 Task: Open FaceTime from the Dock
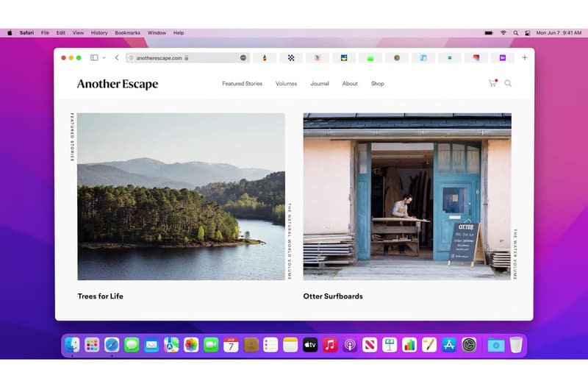click(x=211, y=345)
